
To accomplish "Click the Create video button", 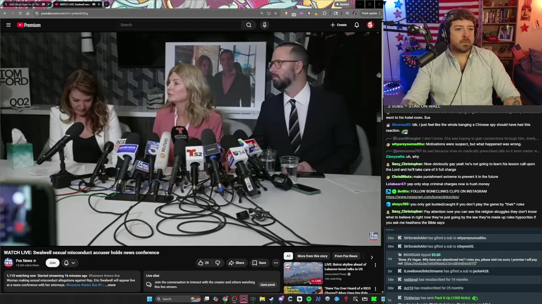I will tap(339, 25).
